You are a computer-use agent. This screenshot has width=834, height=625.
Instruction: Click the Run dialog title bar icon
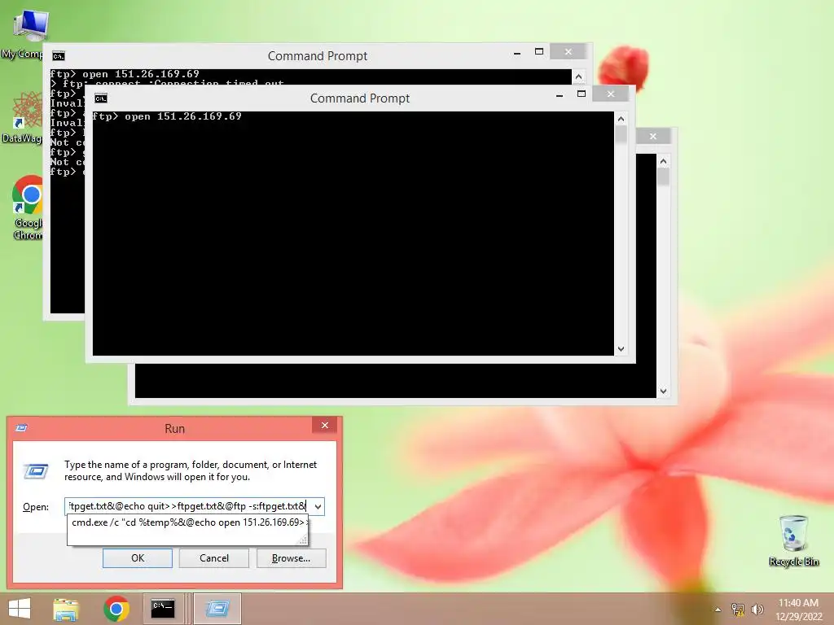[x=22, y=428]
